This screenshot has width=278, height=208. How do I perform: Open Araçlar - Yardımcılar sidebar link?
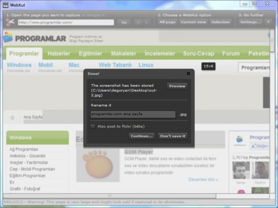coord(29,162)
